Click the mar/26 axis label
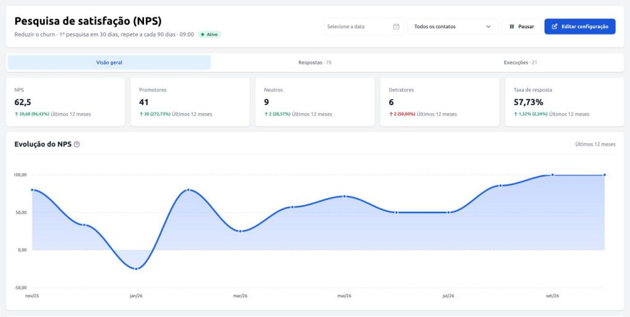Viewport: 630px width, 317px height. (x=241, y=295)
